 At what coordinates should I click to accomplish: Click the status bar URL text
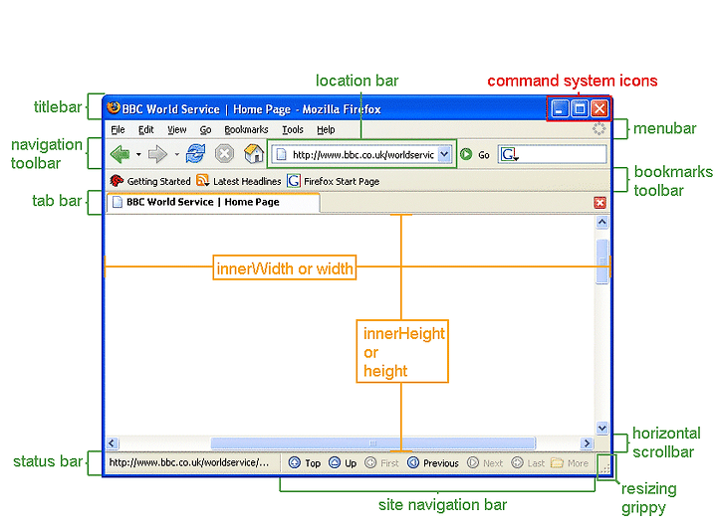[x=189, y=462]
